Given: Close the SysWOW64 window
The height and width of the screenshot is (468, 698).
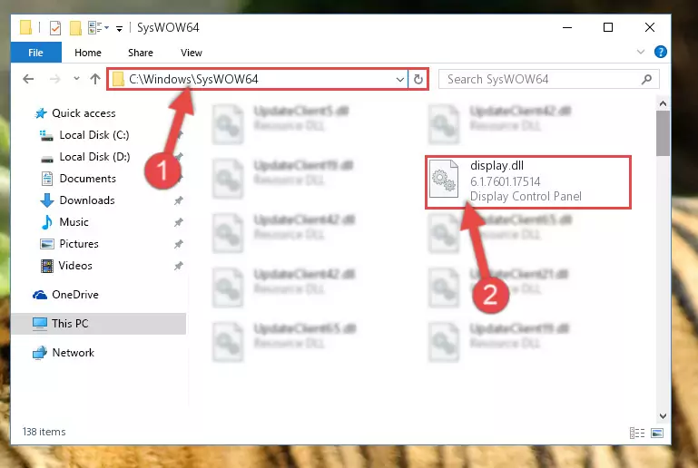Looking at the screenshot, I should (650, 27).
